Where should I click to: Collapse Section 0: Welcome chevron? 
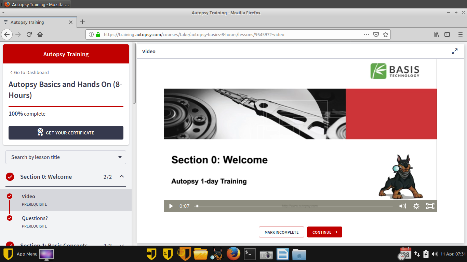tap(121, 176)
